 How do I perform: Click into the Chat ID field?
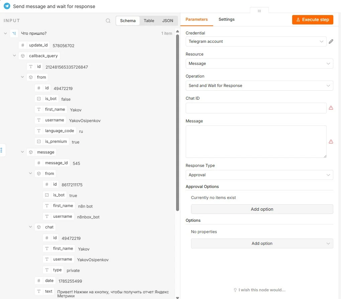(x=256, y=108)
